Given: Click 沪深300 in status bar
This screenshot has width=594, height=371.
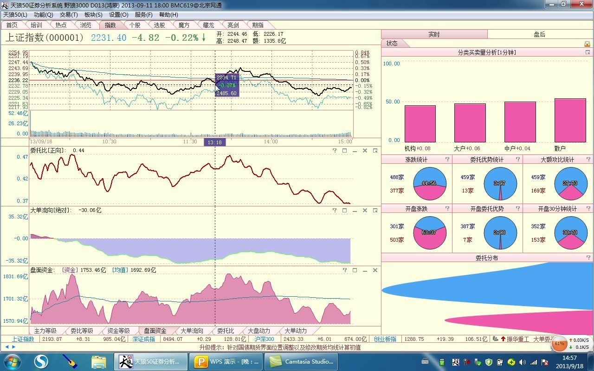Looking at the screenshot, I should click(x=265, y=339).
